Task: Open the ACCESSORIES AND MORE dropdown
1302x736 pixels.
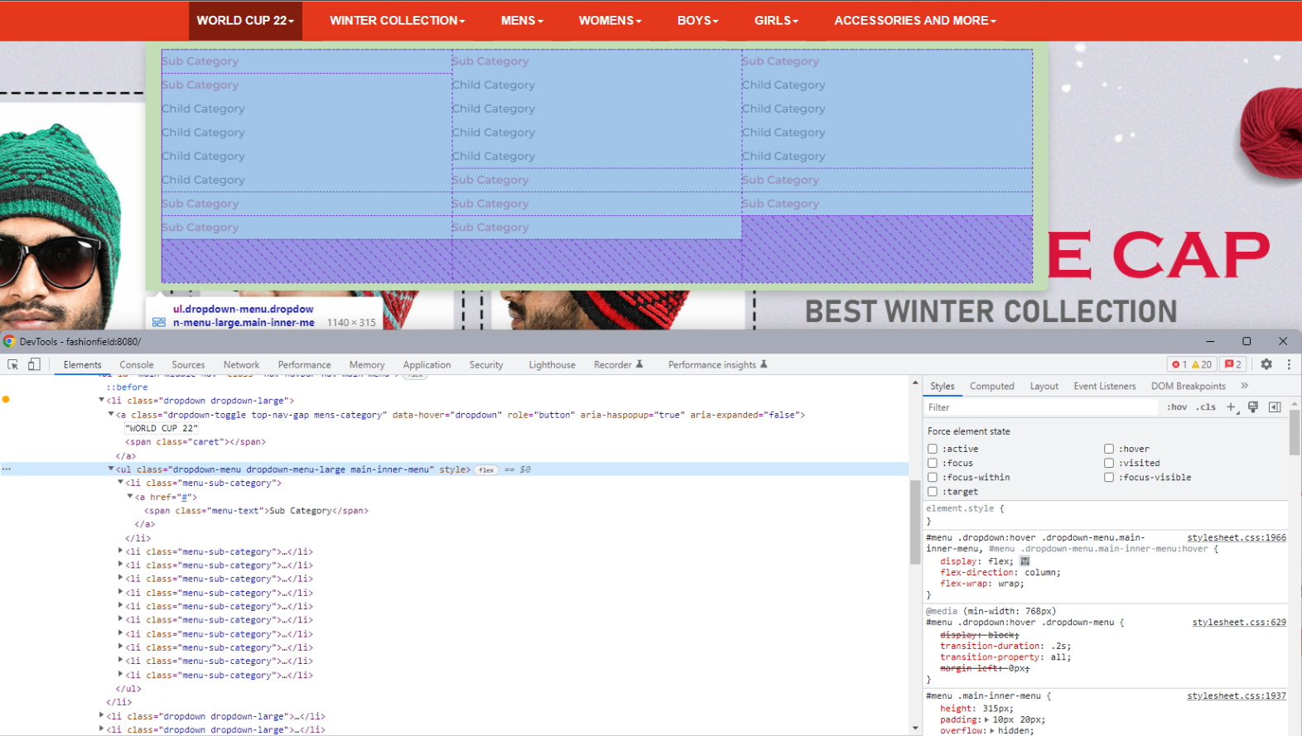Action: (915, 20)
